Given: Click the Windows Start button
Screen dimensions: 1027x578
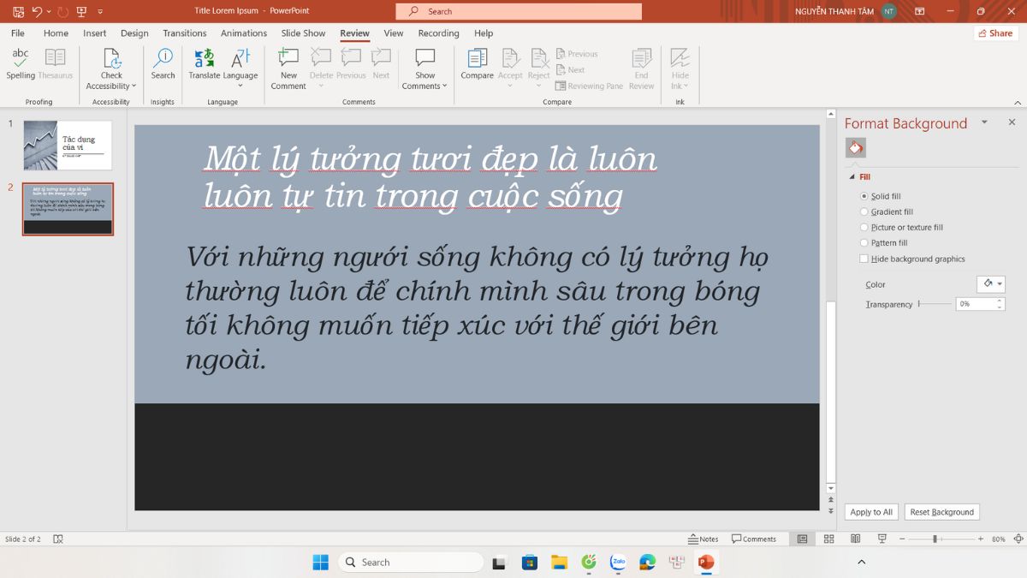Looking at the screenshot, I should 320,562.
